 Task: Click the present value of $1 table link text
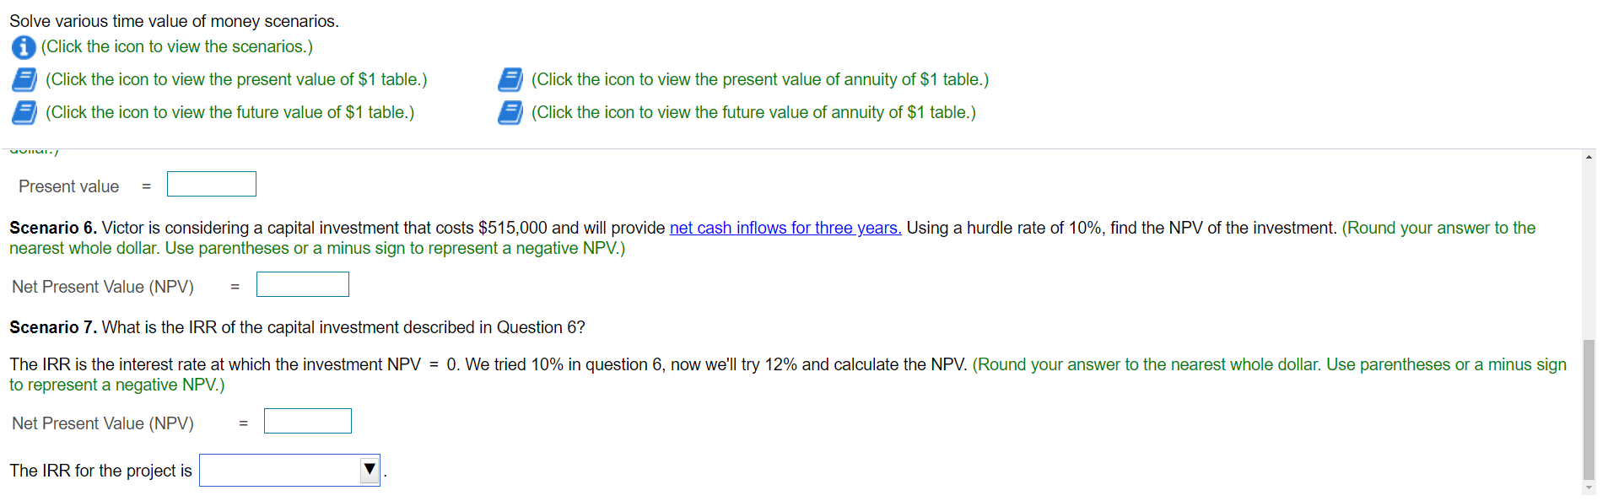[236, 79]
